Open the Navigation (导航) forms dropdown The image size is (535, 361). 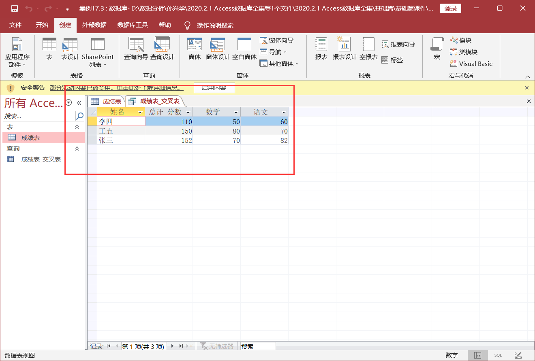[273, 52]
